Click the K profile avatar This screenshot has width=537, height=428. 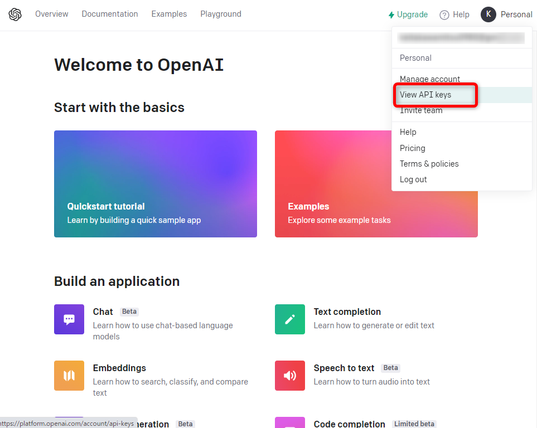pos(488,14)
